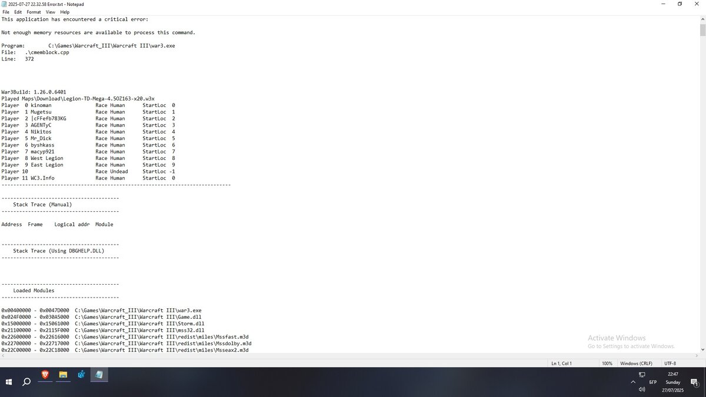This screenshot has width=706, height=397.
Task: Open the Edit menu
Action: pos(18,12)
